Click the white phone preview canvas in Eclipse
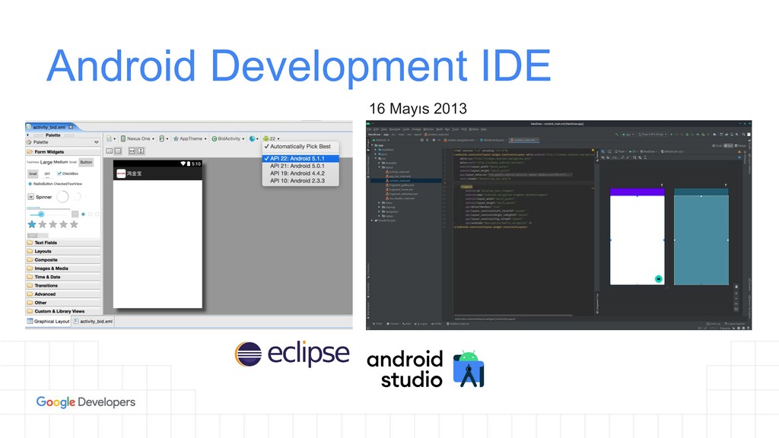Screen dimensions: 779x438 [x=158, y=244]
